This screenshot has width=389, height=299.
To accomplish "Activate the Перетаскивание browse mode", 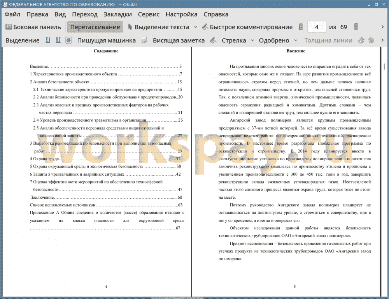I will coord(95,27).
